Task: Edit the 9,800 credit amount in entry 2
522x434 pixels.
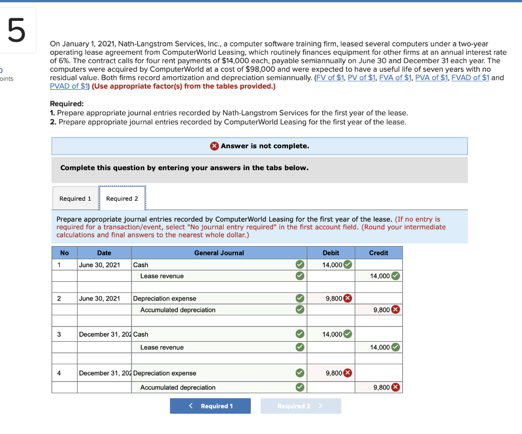Action: pyautogui.click(x=379, y=310)
